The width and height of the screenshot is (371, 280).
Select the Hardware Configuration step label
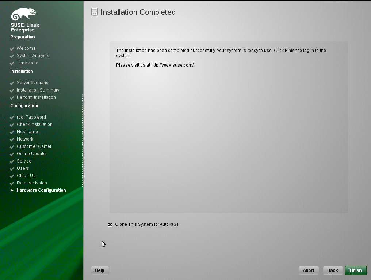tap(41, 190)
